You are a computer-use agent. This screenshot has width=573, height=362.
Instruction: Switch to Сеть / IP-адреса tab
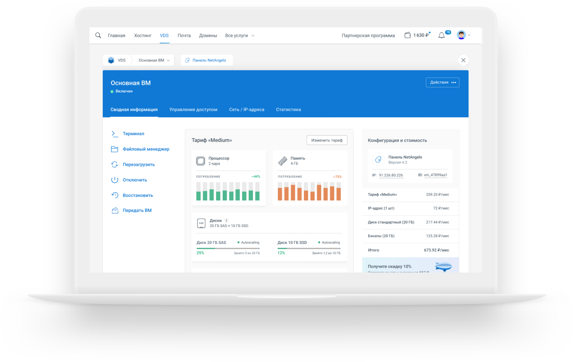point(247,110)
